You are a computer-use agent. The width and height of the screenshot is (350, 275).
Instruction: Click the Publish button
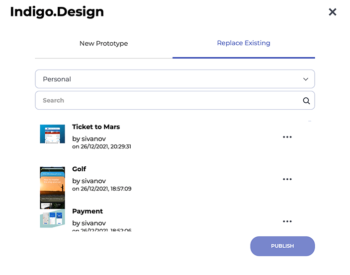tap(282, 246)
